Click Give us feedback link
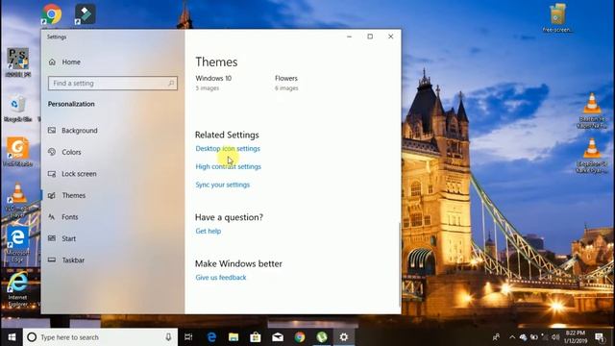 tap(221, 277)
